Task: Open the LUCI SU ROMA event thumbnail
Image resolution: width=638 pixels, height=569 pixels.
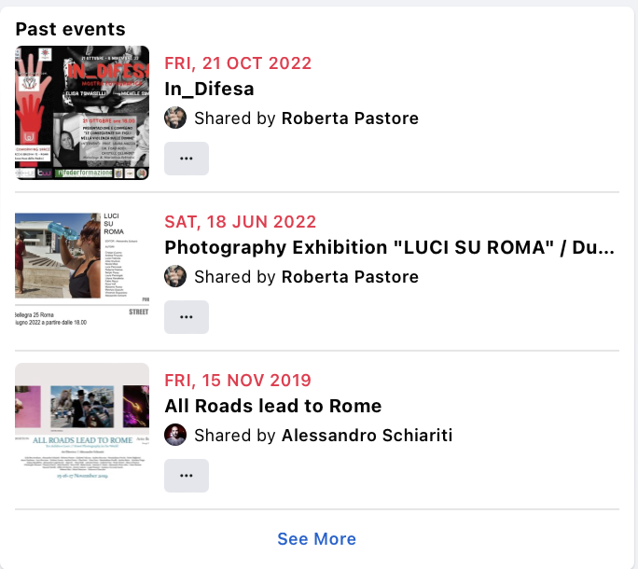Action: pyautogui.click(x=82, y=271)
